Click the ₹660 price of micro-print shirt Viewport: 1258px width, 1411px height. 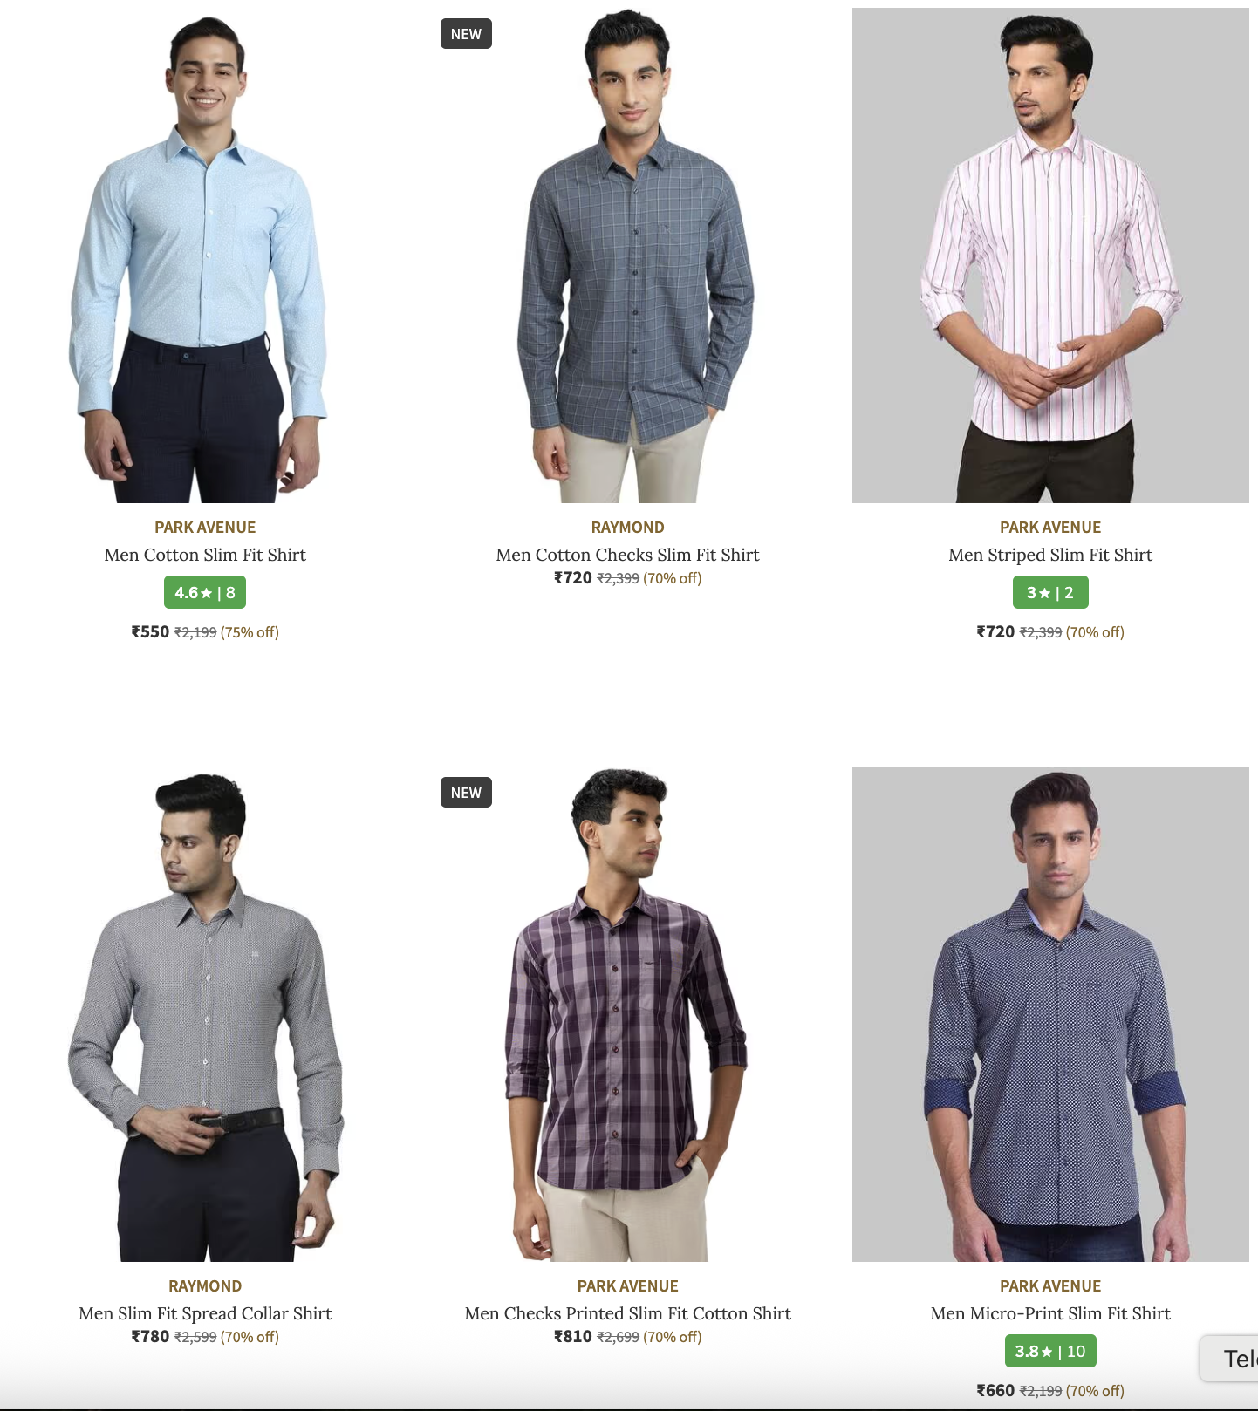(995, 1390)
